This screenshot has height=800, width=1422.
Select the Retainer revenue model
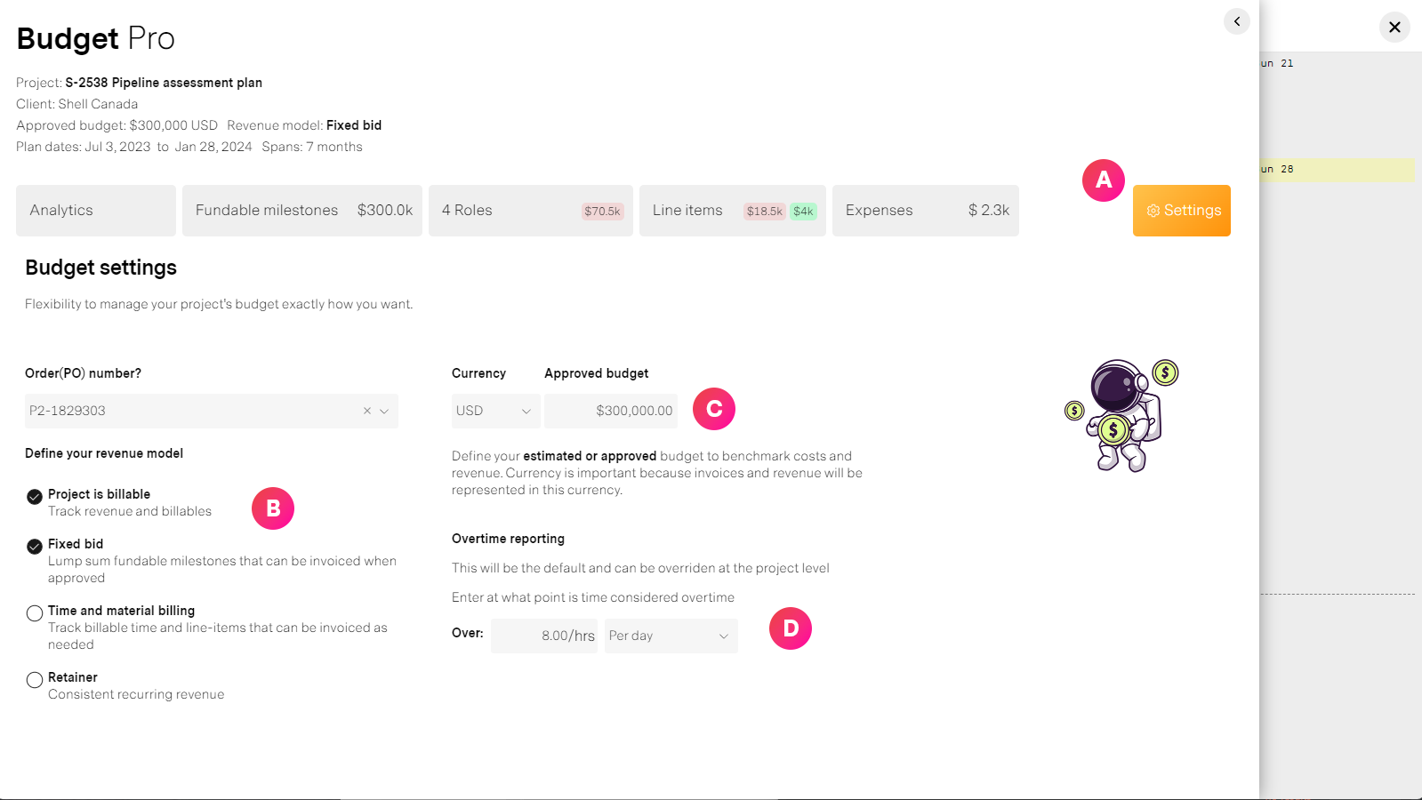tap(35, 679)
